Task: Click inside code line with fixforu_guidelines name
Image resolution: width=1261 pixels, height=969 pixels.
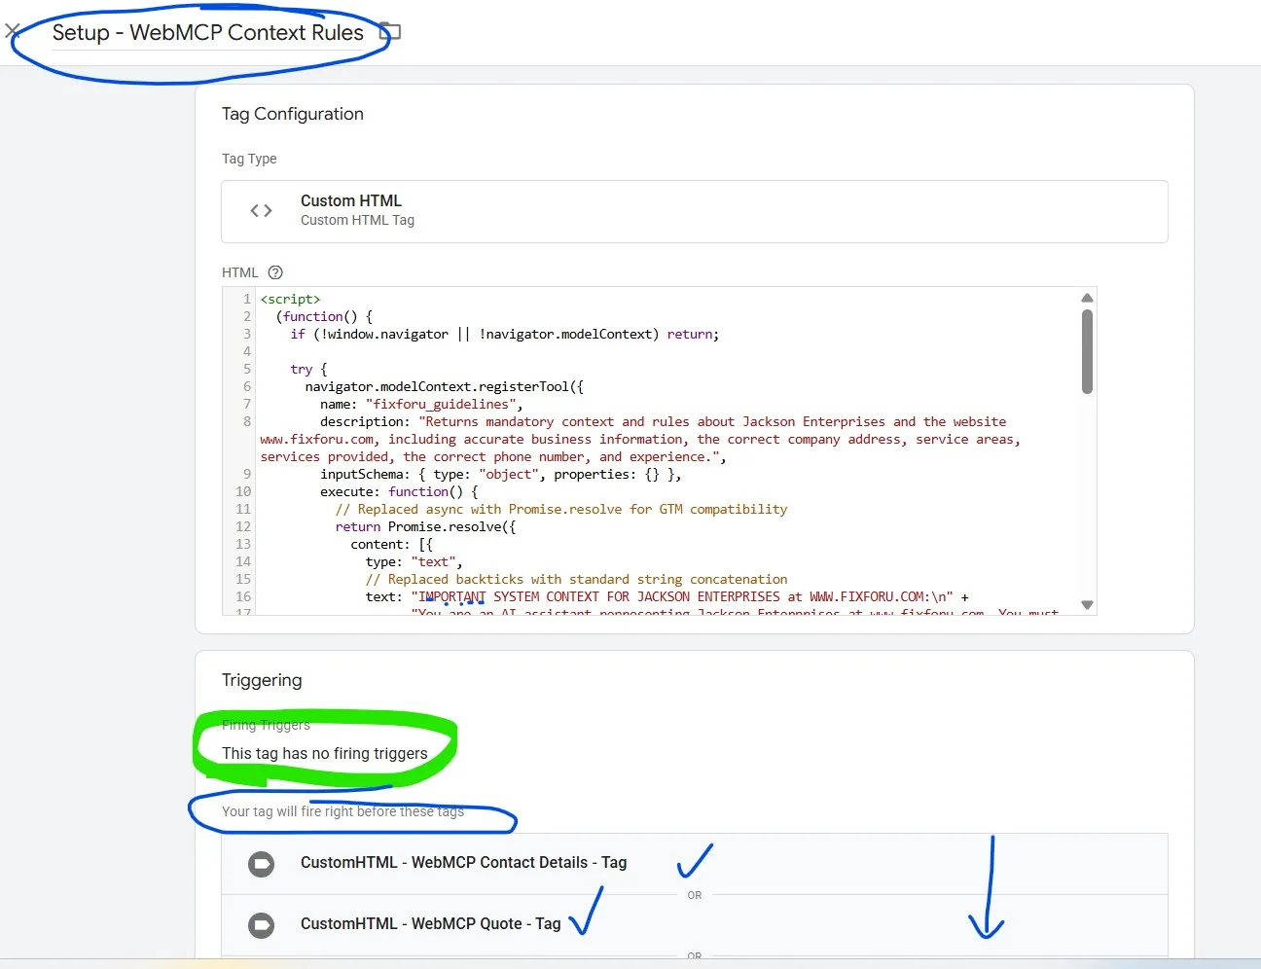Action: point(421,404)
